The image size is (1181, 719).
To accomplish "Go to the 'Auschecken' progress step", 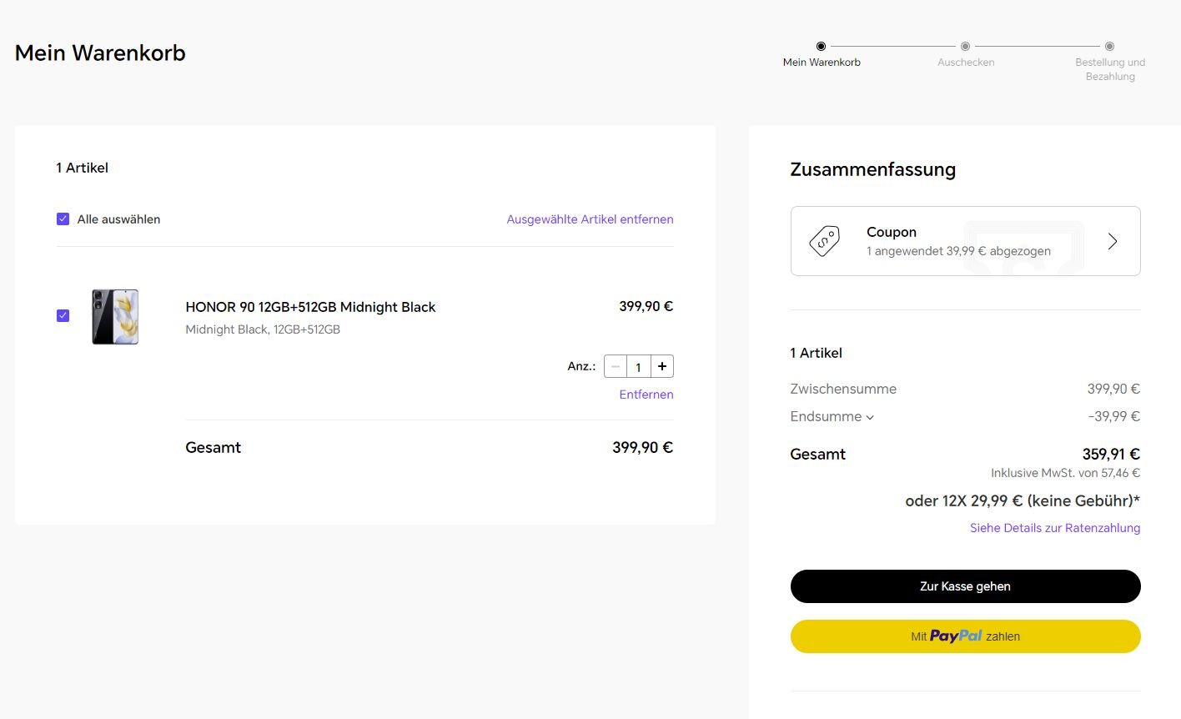I will (966, 62).
